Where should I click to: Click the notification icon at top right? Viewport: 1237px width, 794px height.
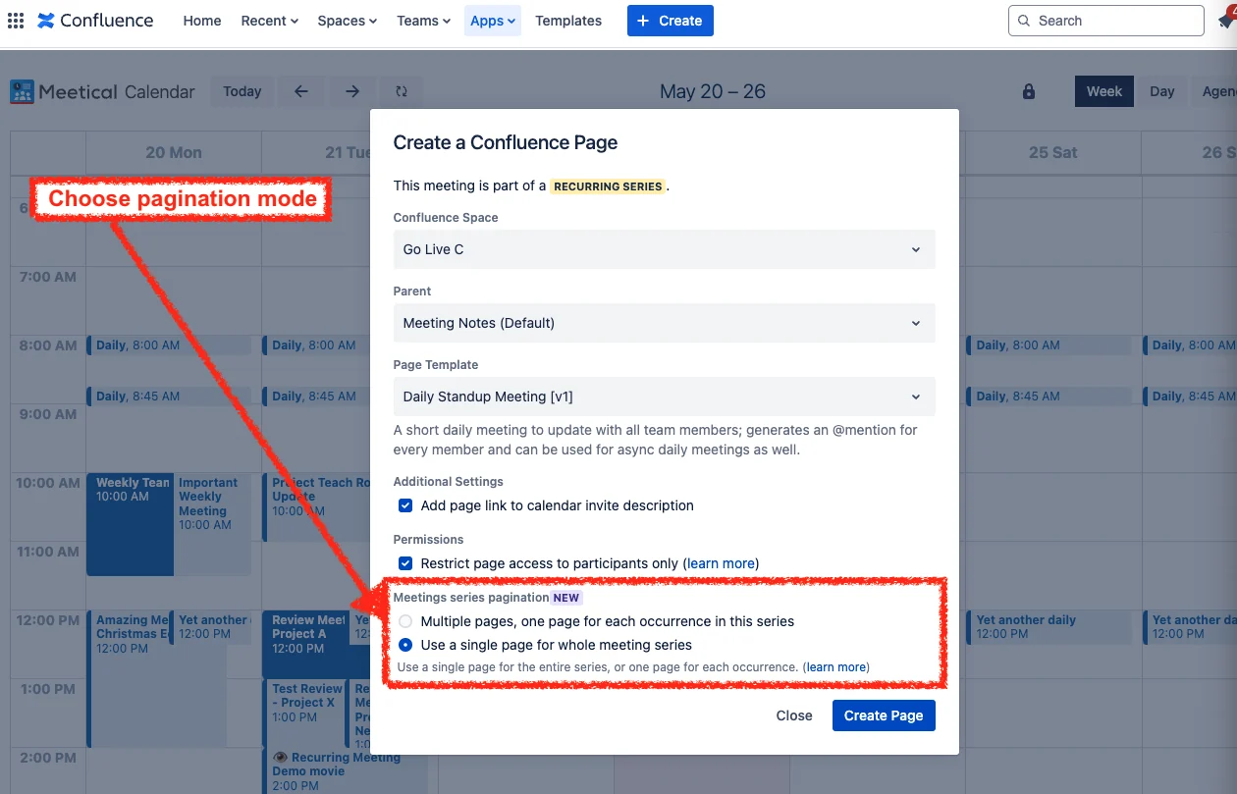(x=1227, y=20)
